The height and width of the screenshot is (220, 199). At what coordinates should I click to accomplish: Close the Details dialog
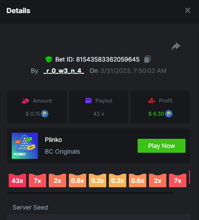click(x=188, y=10)
